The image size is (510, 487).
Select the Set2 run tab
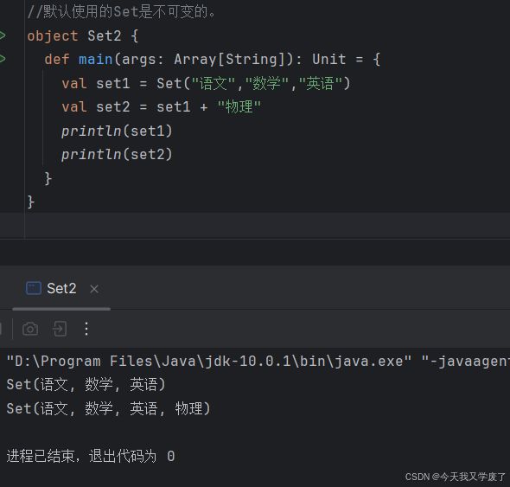pyautogui.click(x=61, y=288)
